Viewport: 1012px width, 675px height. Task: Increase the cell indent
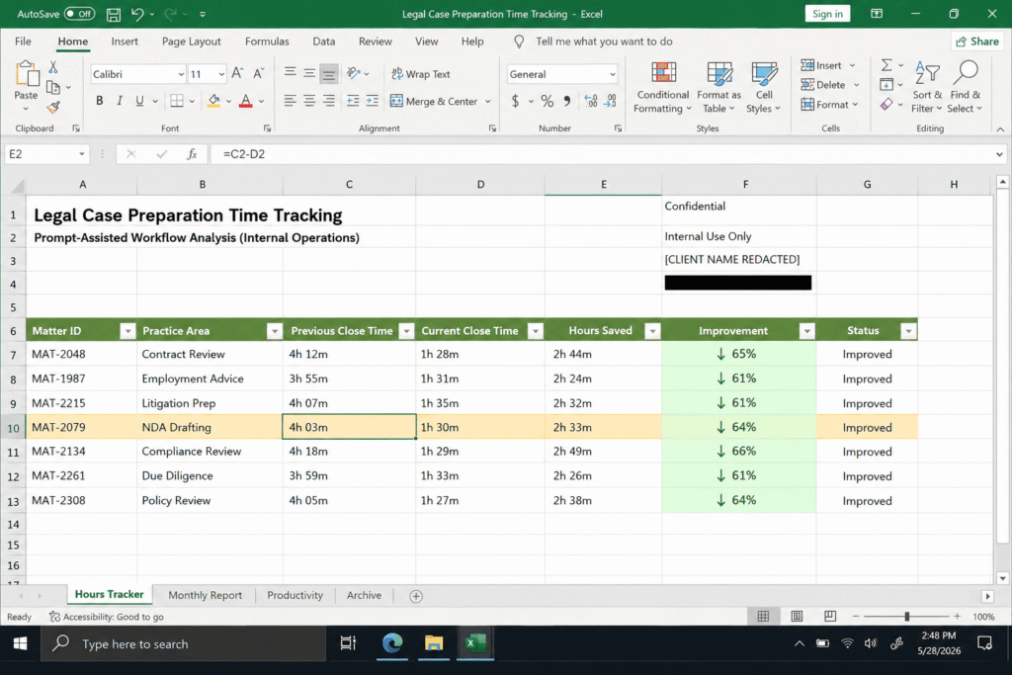coord(373,101)
